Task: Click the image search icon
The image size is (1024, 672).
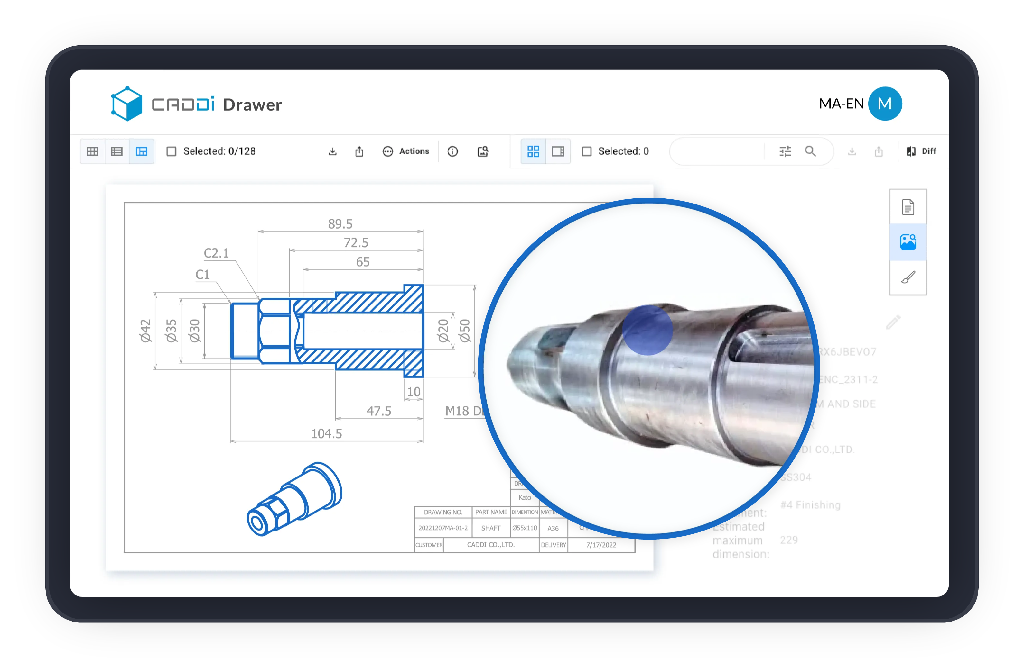Action: coord(483,151)
